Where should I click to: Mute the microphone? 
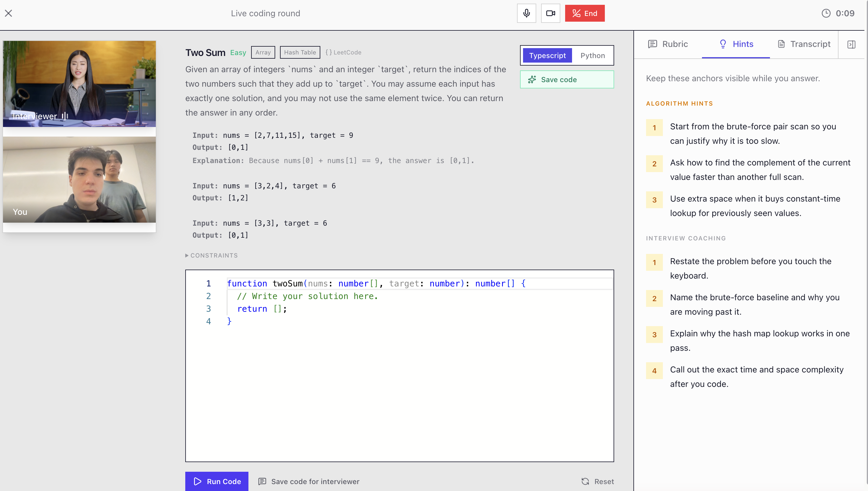pos(526,13)
